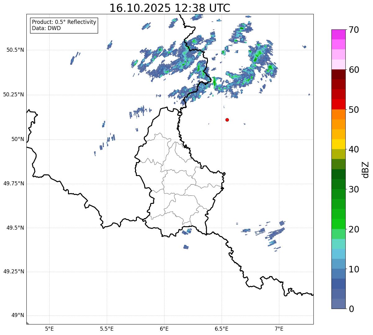
Task: Click the title '16.10.2025 12:38 UTC'
Action: (170, 8)
